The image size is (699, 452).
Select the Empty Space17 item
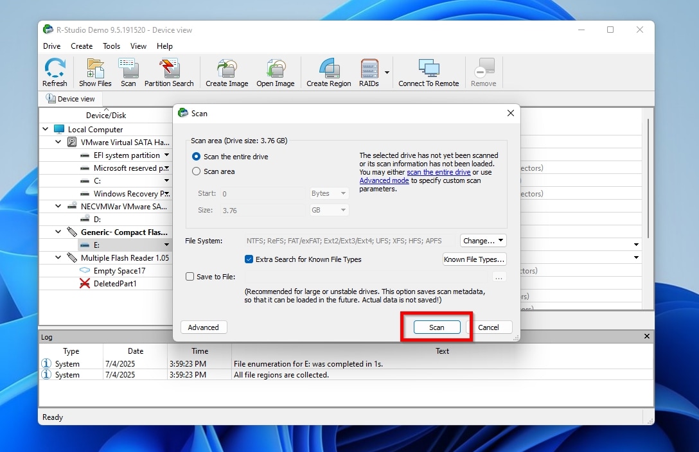click(119, 271)
